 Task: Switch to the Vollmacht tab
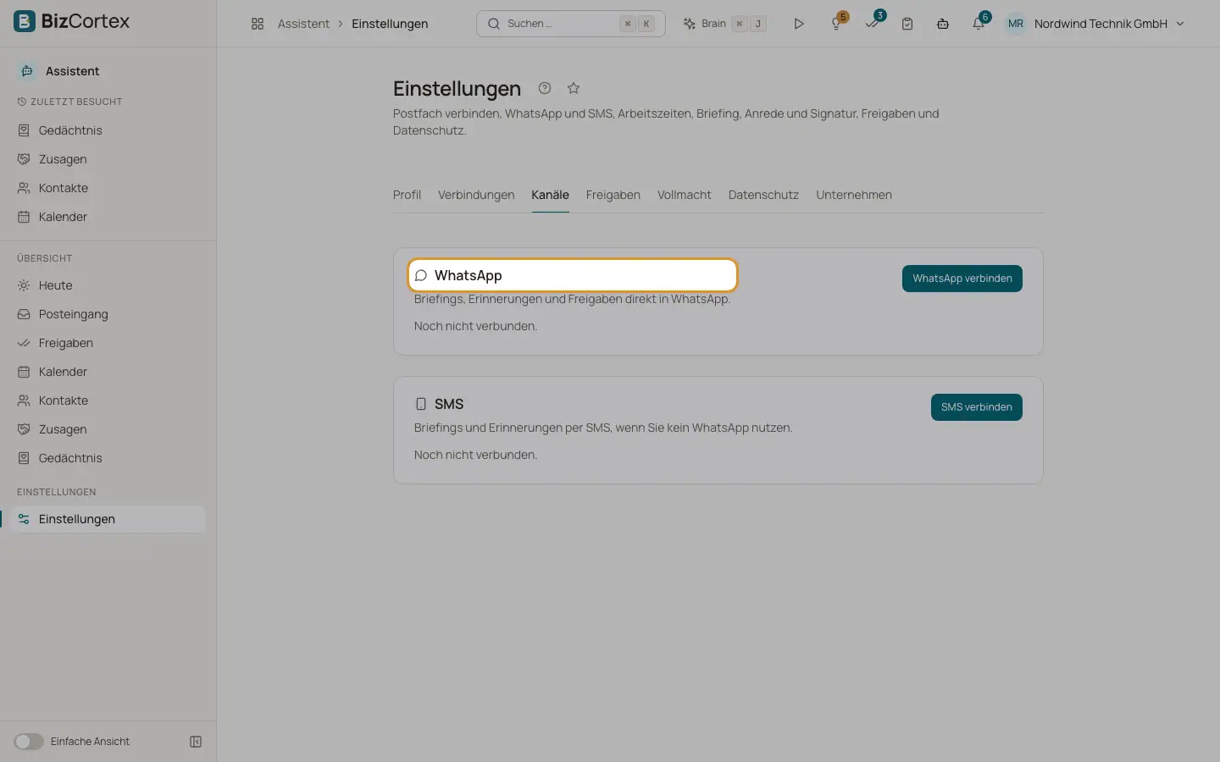click(x=685, y=195)
